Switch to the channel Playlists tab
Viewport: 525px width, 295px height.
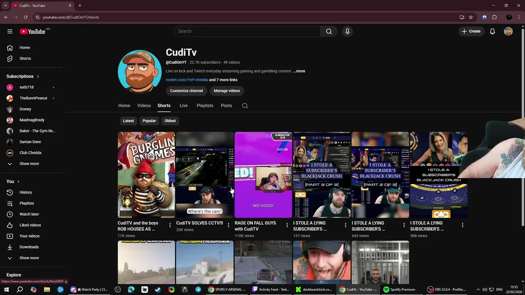[x=205, y=106]
